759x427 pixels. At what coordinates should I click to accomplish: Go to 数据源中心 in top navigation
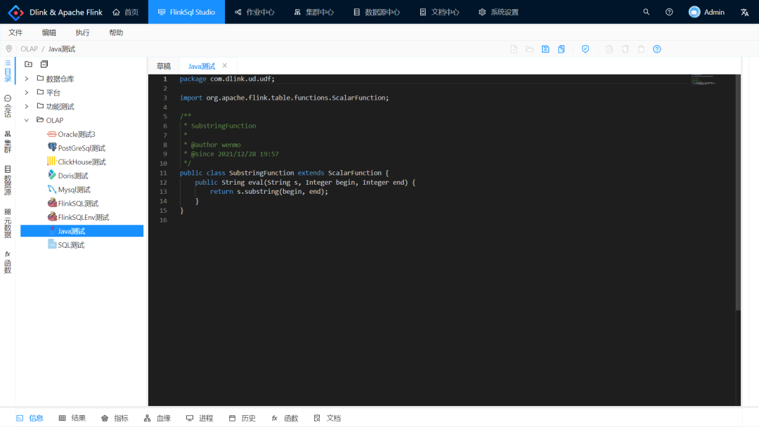point(377,12)
